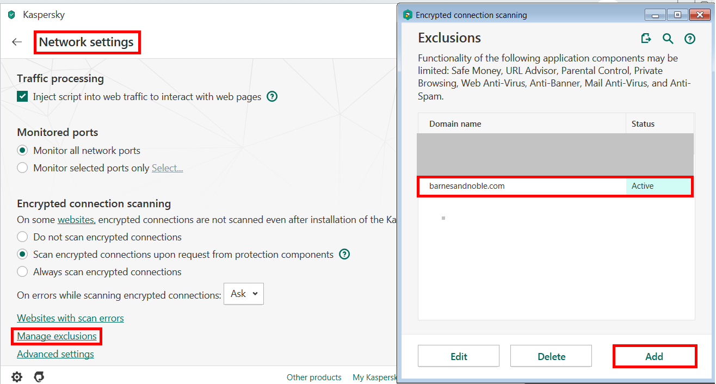Image resolution: width=716 pixels, height=384 pixels.
Task: Toggle Inject script into web traffic checkbox
Action: (22, 97)
